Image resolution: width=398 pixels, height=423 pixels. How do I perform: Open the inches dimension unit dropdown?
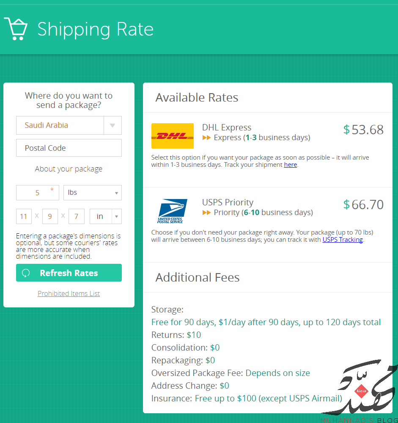(x=106, y=216)
